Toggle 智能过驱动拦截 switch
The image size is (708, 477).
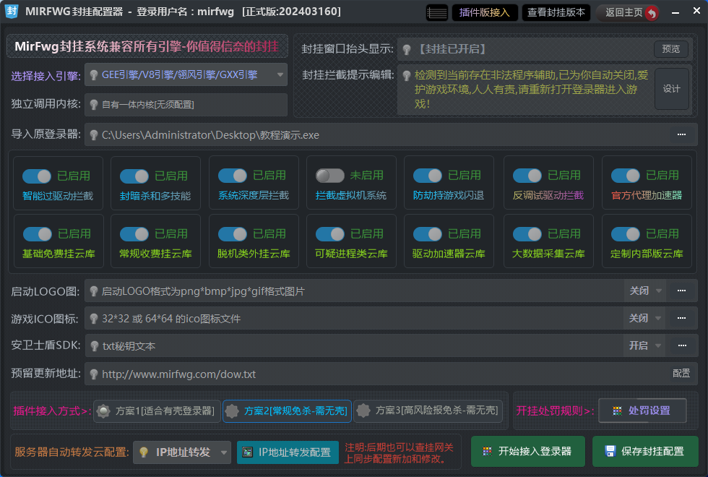tap(37, 176)
